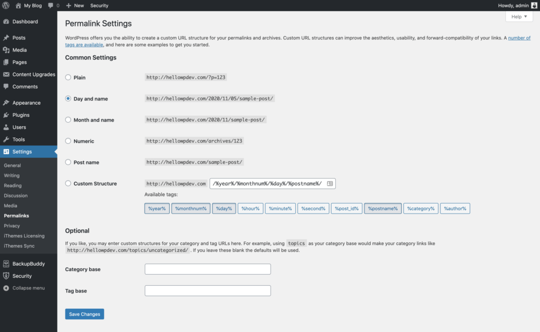This screenshot has height=332, width=540.
Task: Go to the Privacy settings submenu
Action: (12, 226)
